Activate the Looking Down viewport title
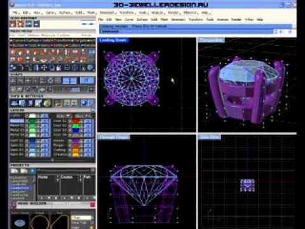Image resolution: width=305 pixels, height=229 pixels. (x=113, y=40)
